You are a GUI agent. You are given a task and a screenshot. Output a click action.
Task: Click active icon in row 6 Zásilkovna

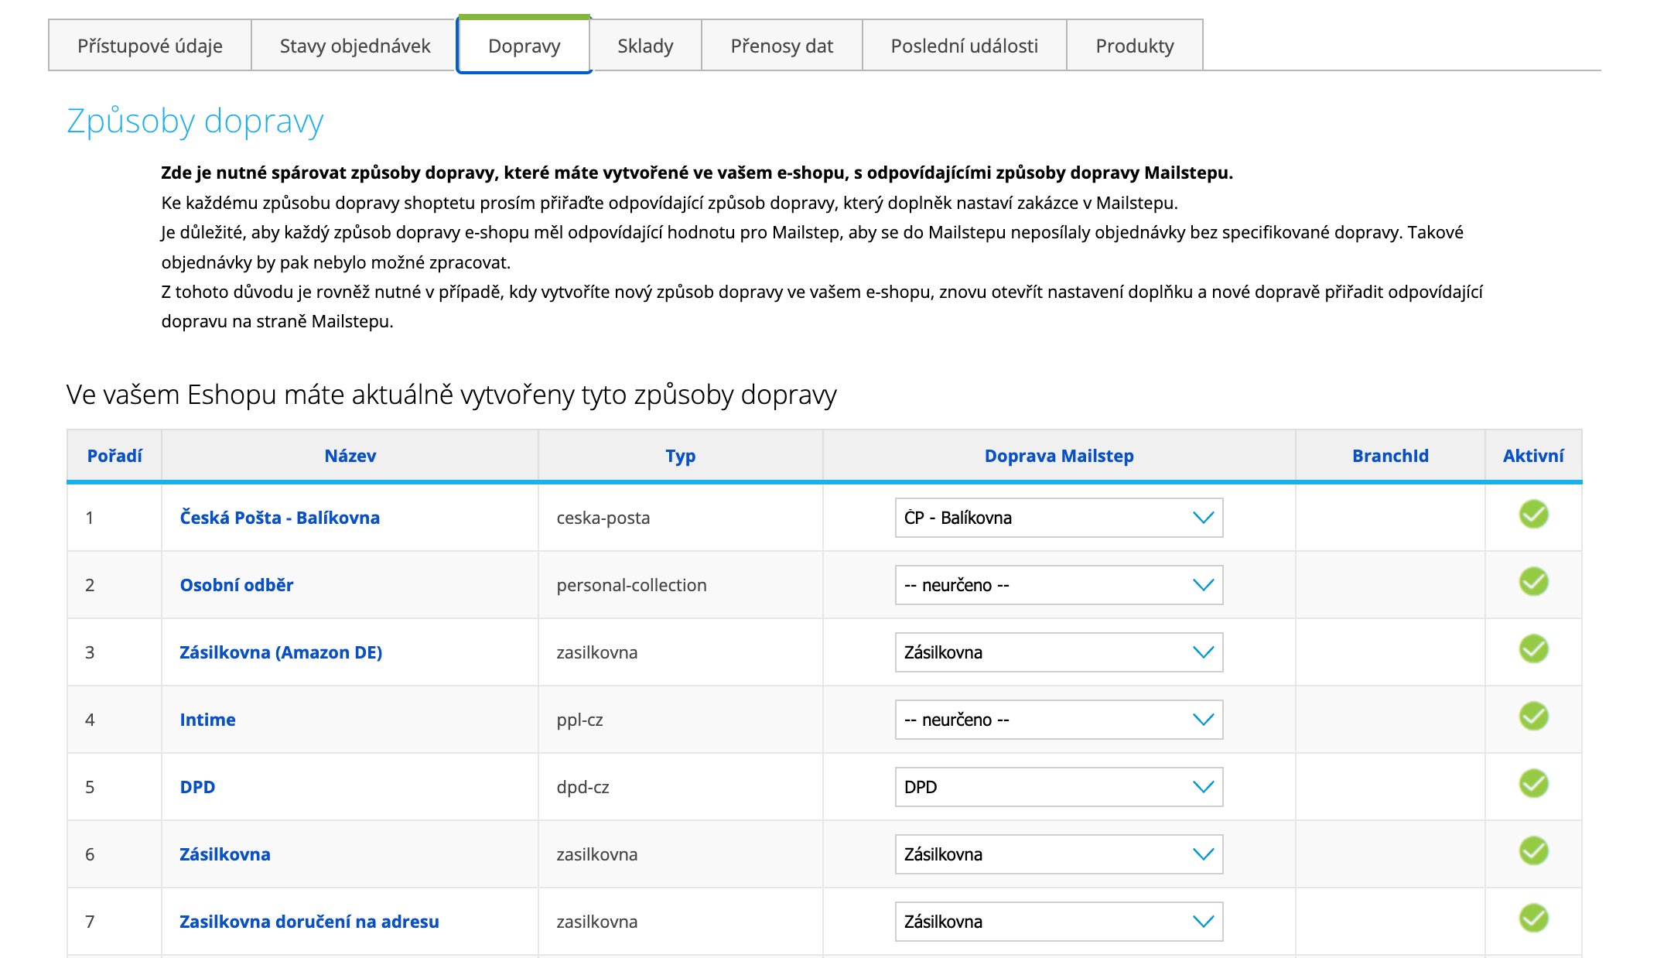pos(1533,851)
